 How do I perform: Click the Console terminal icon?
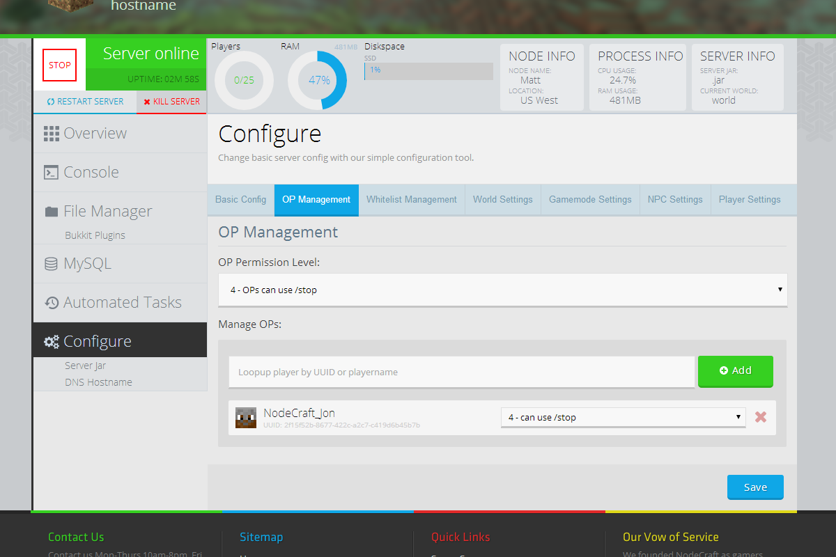pos(51,173)
